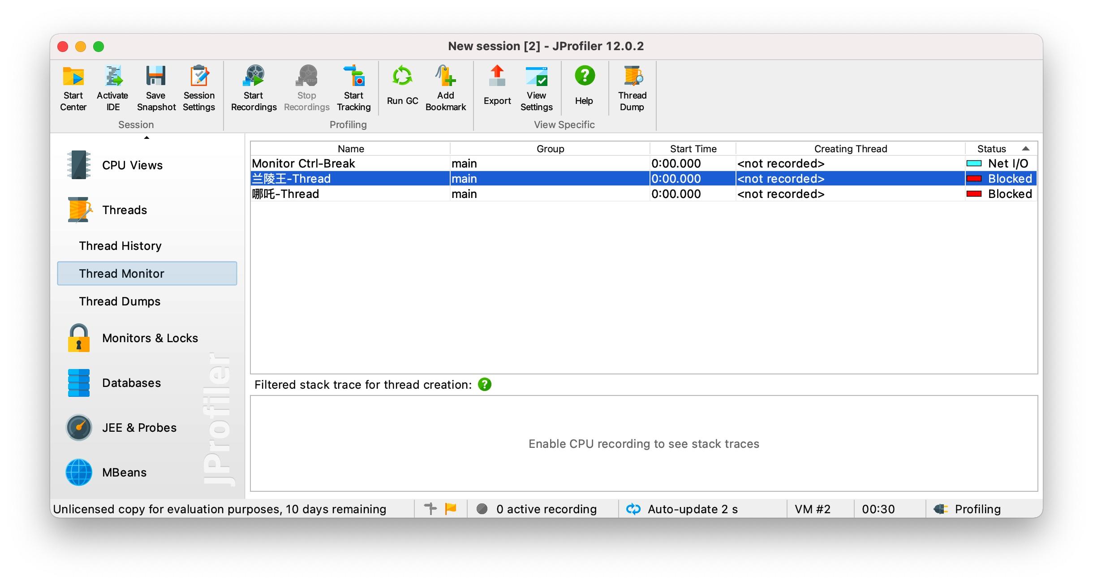Open the Monitors & Locks section
This screenshot has height=584, width=1093.
[x=132, y=338]
